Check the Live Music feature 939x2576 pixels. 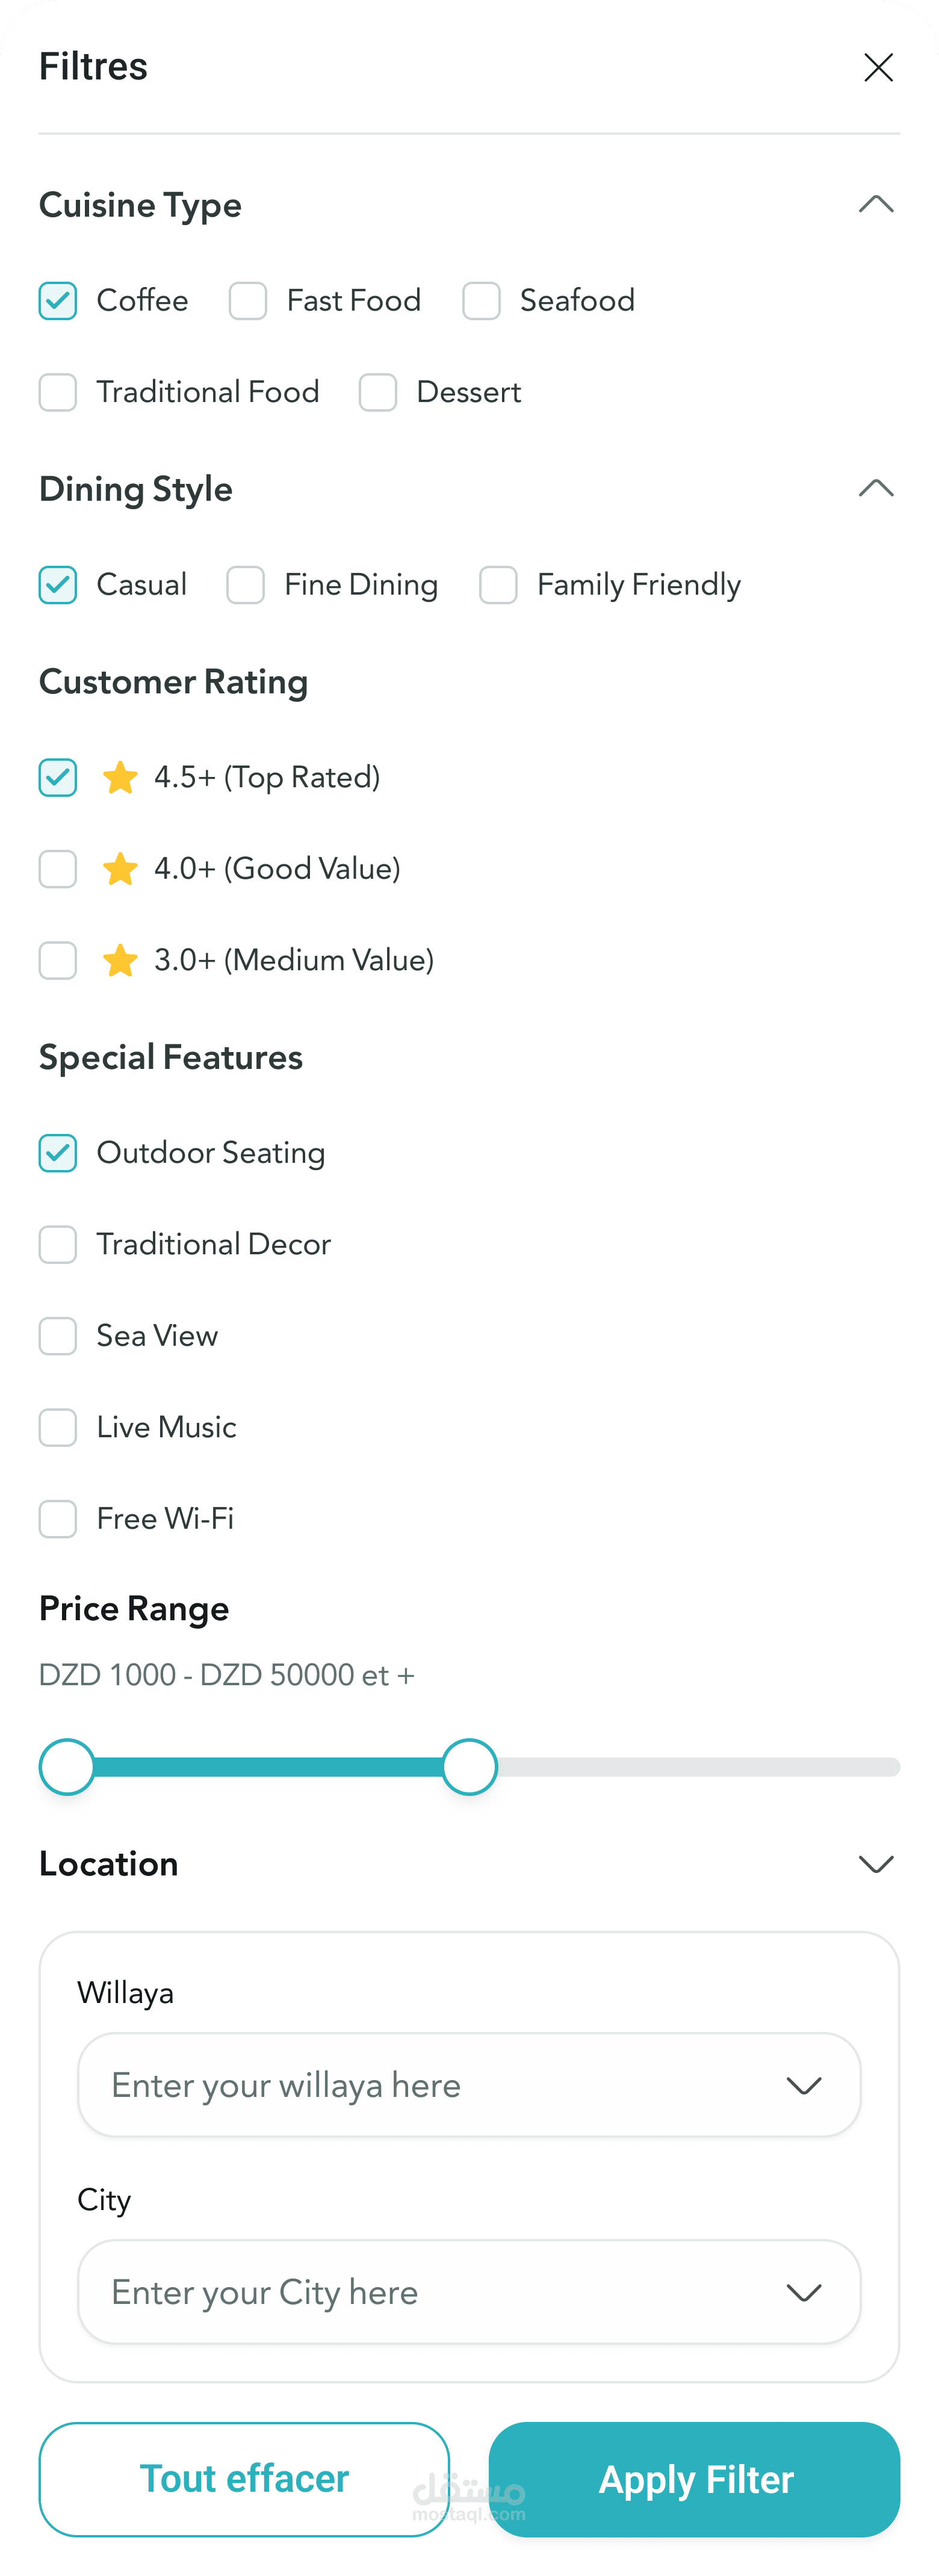(x=58, y=1427)
